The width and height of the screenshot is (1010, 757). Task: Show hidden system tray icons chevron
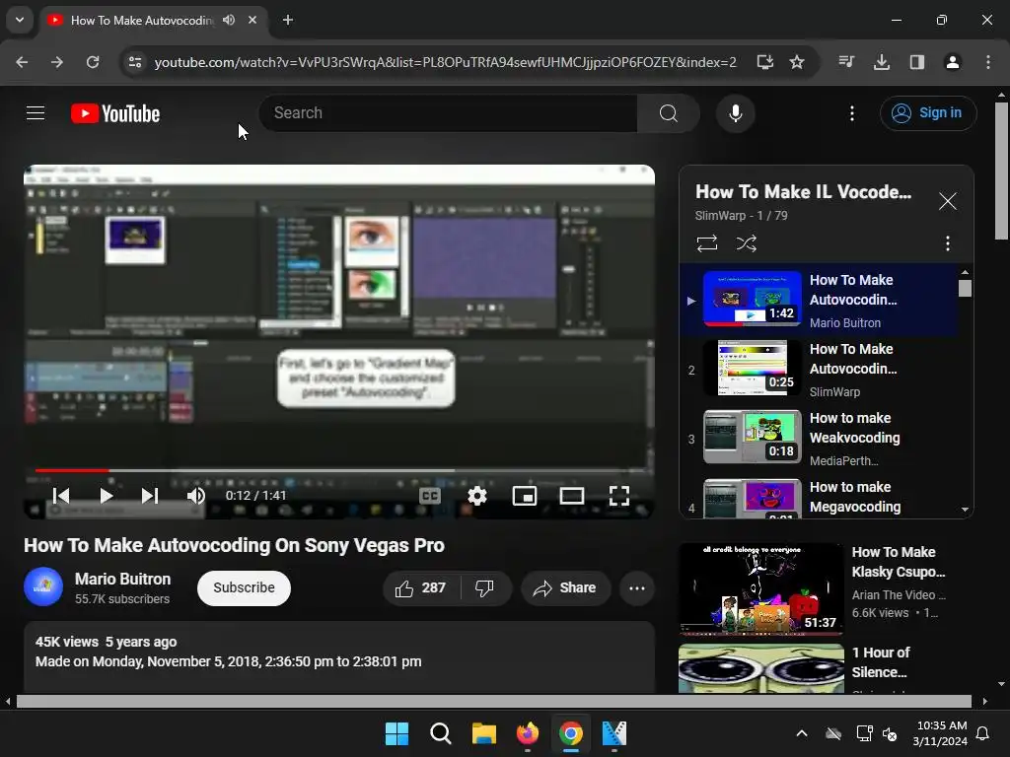tap(801, 733)
